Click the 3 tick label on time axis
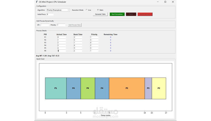The image size is (211, 121). [x=66, y=113]
